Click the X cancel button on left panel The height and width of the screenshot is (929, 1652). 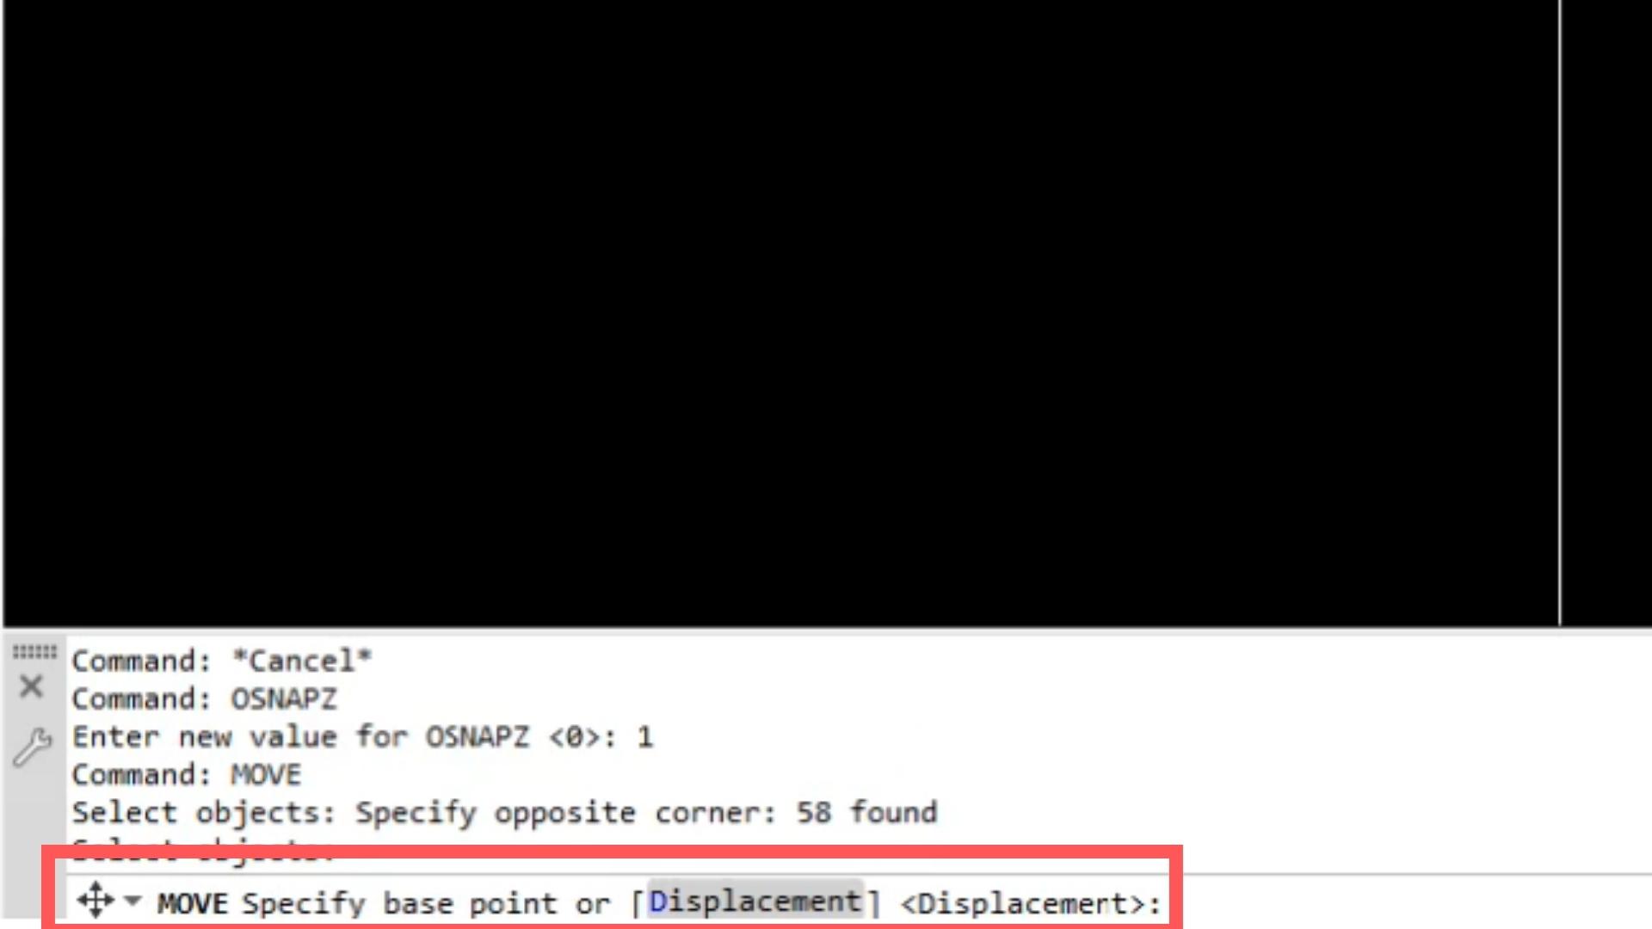(31, 688)
